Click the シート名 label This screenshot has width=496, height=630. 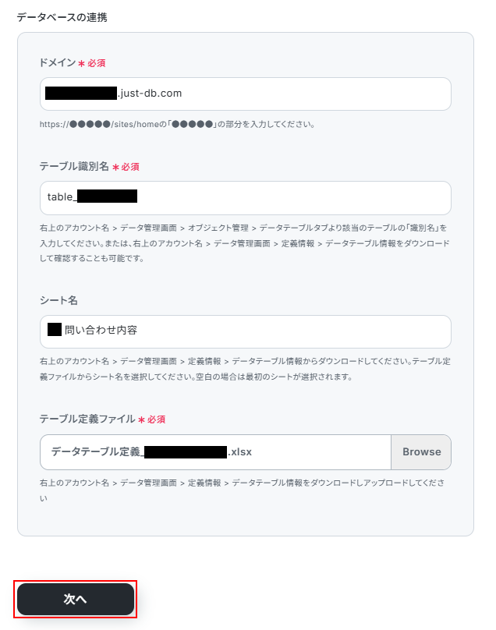click(x=57, y=300)
